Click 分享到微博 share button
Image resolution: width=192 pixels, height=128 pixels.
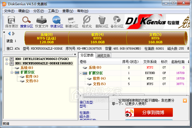click(x=149, y=112)
